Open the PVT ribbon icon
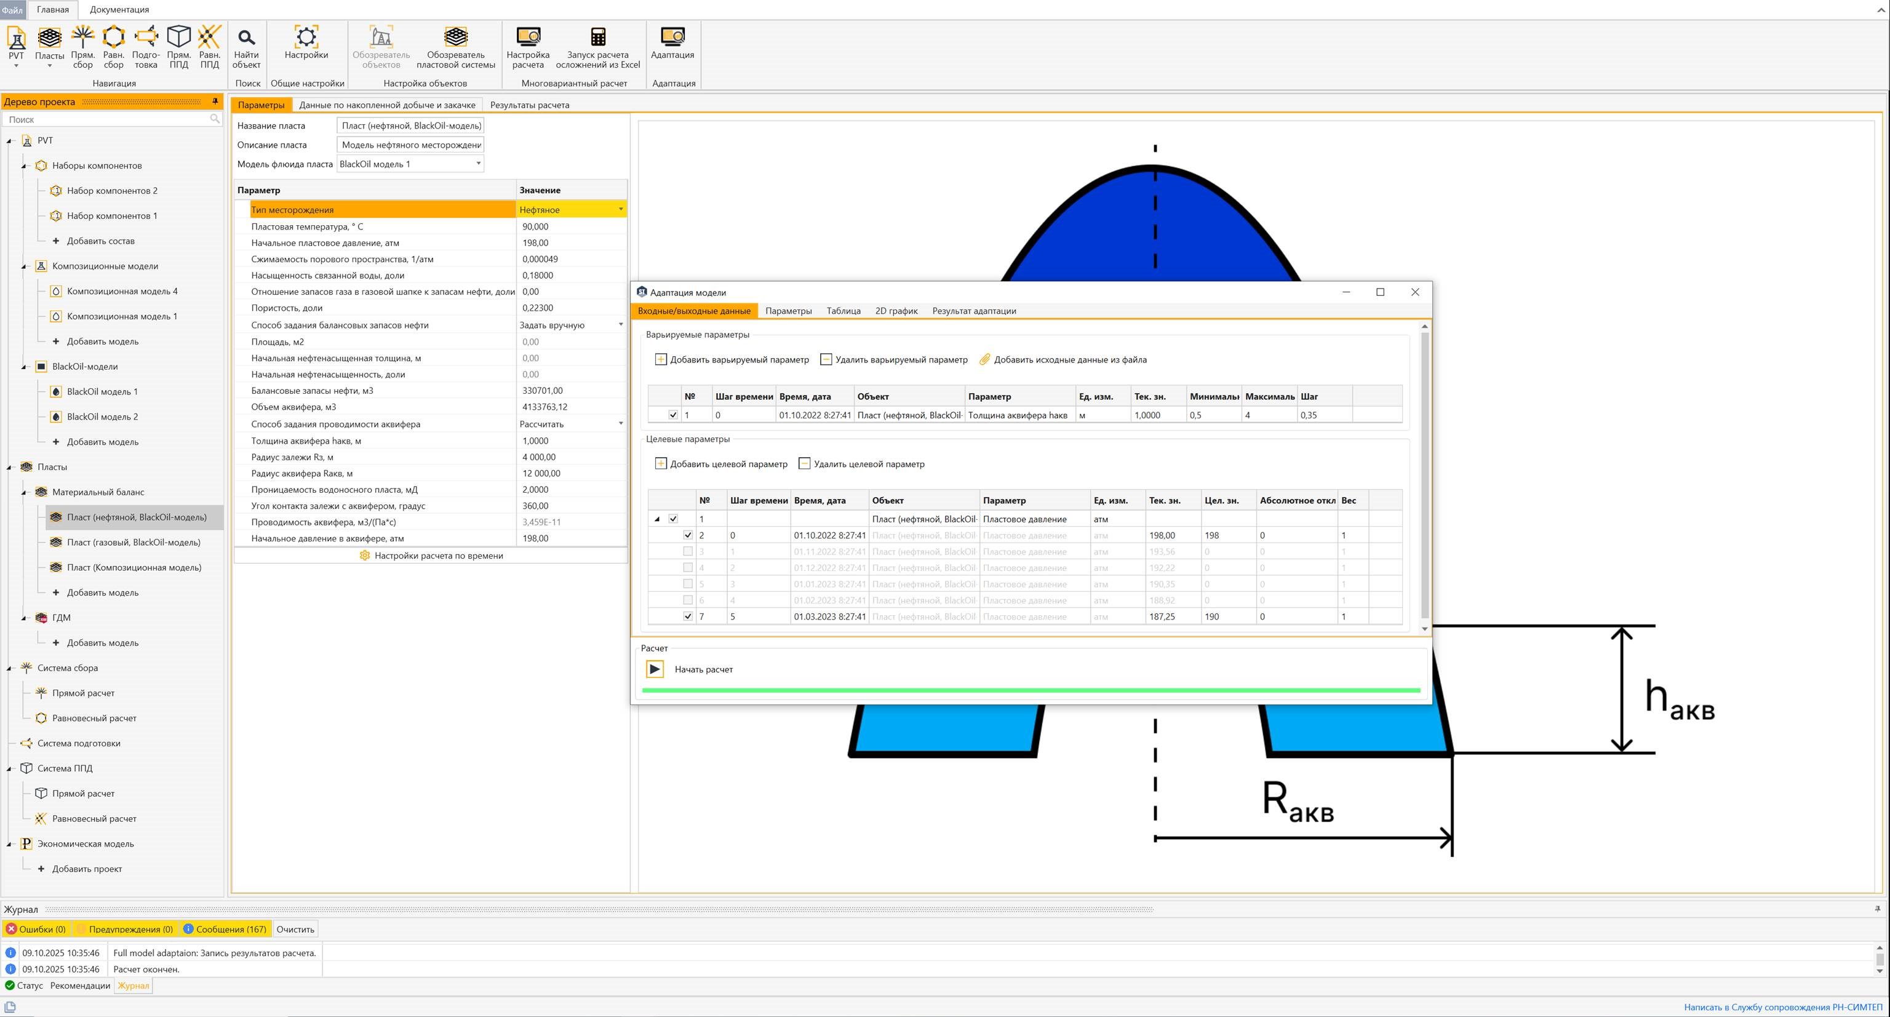 [16, 42]
